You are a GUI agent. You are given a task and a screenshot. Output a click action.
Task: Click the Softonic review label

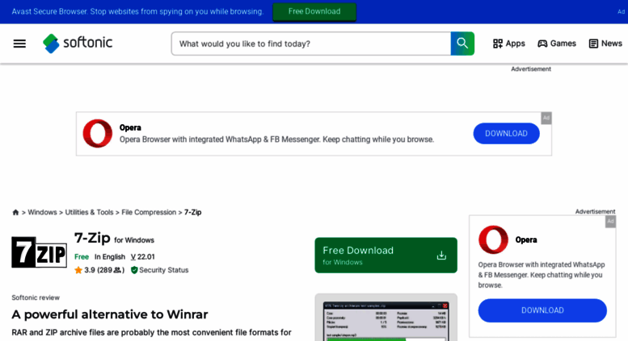[36, 297]
